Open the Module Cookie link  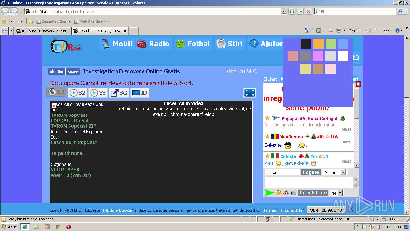[x=118, y=210]
